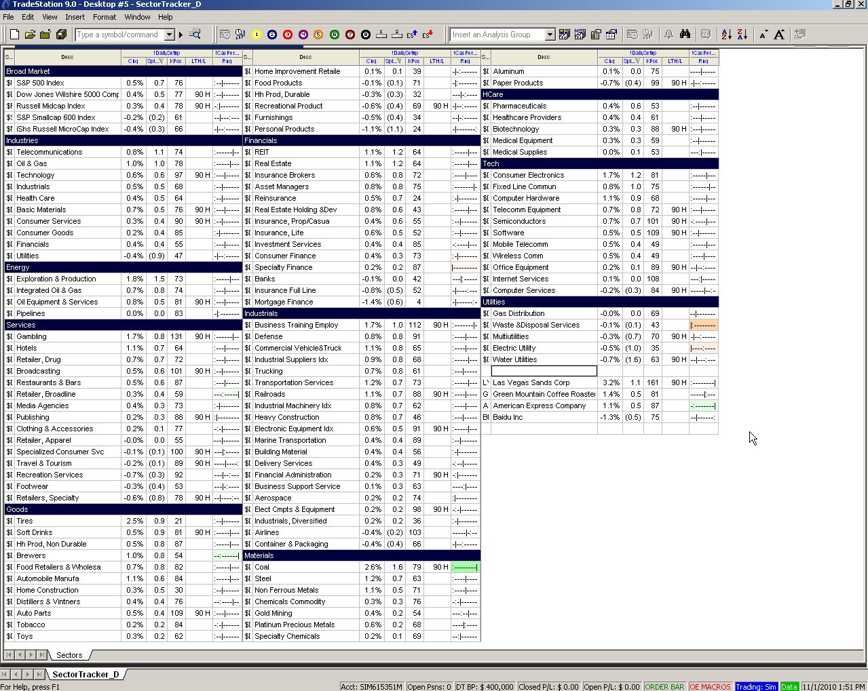Create a new window with the blank page icon
The width and height of the screenshot is (868, 691).
pos(14,35)
